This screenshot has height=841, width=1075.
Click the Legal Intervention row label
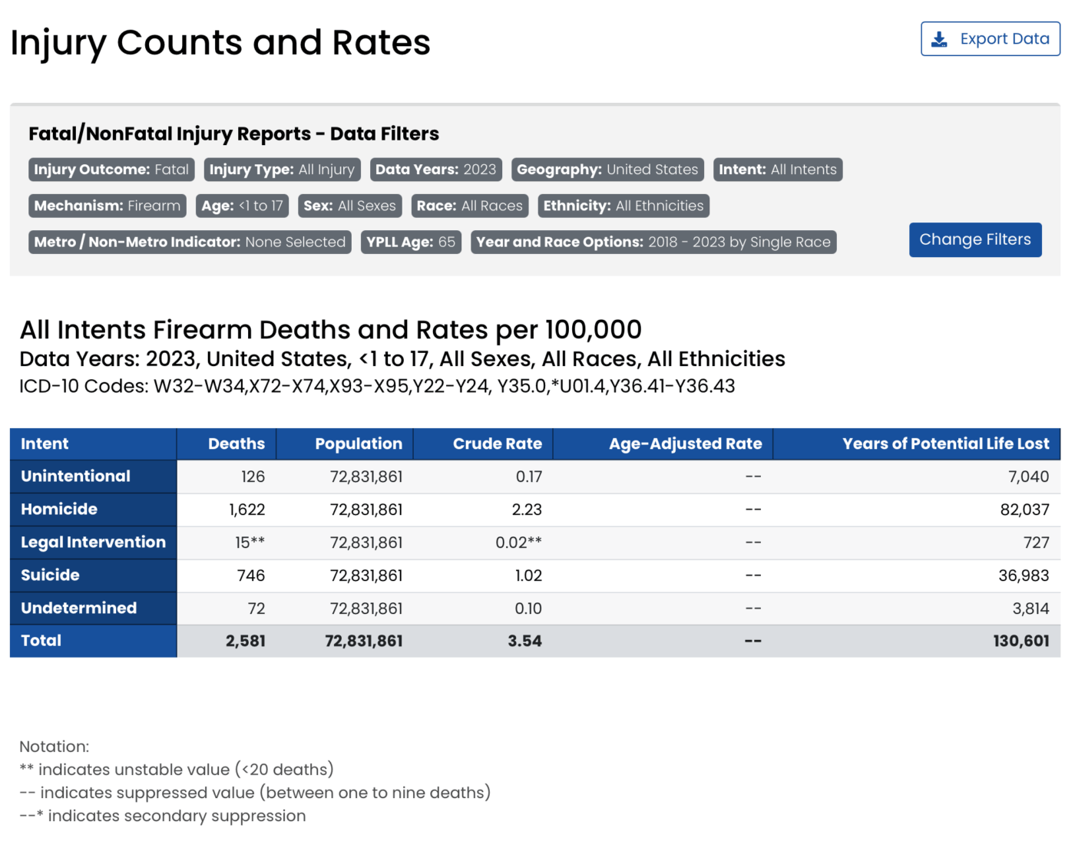(93, 543)
